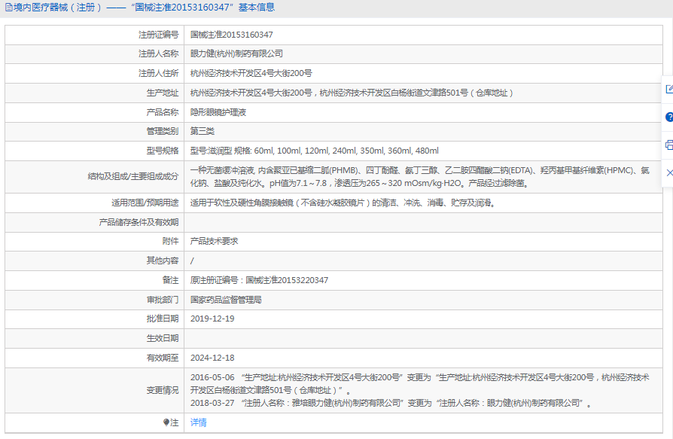Screen dimensions: 673x439
Task: Click registrant address 杭州经济技术开发区4号大街200号
Action: click(251, 73)
